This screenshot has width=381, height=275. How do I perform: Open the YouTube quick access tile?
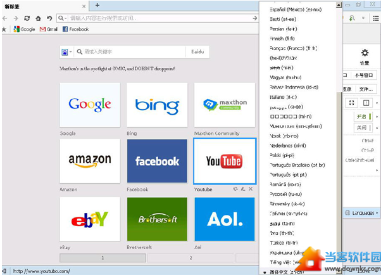[225, 161]
